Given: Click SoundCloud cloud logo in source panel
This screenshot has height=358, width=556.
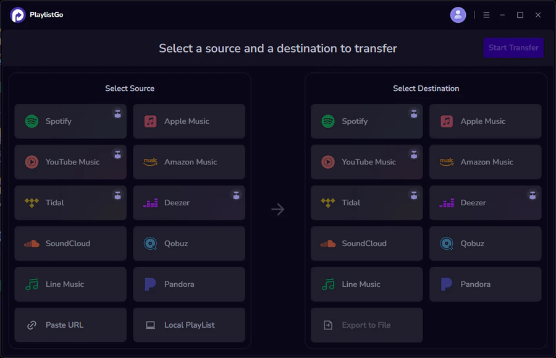Looking at the screenshot, I should pos(32,244).
